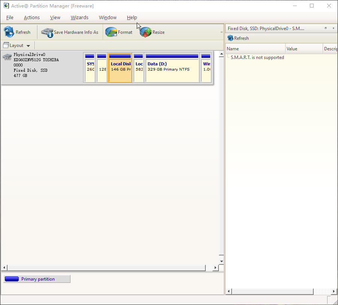This screenshot has width=338, height=305.
Task: Click the Format toolbar icon
Action: pos(111,32)
